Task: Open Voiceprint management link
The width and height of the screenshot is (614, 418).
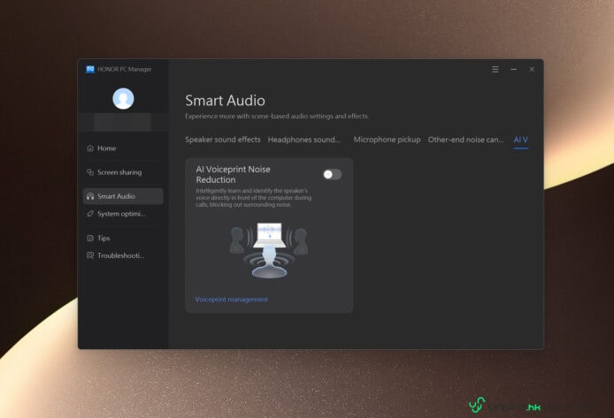Action: (x=232, y=299)
